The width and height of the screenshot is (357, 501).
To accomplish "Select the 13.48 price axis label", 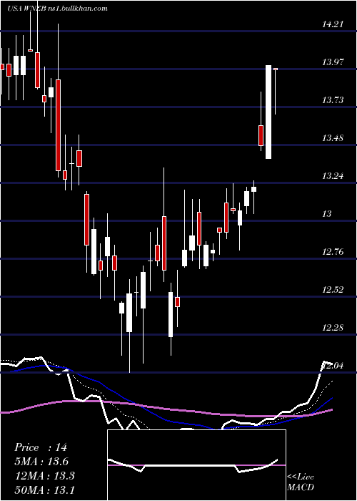I will tap(333, 138).
